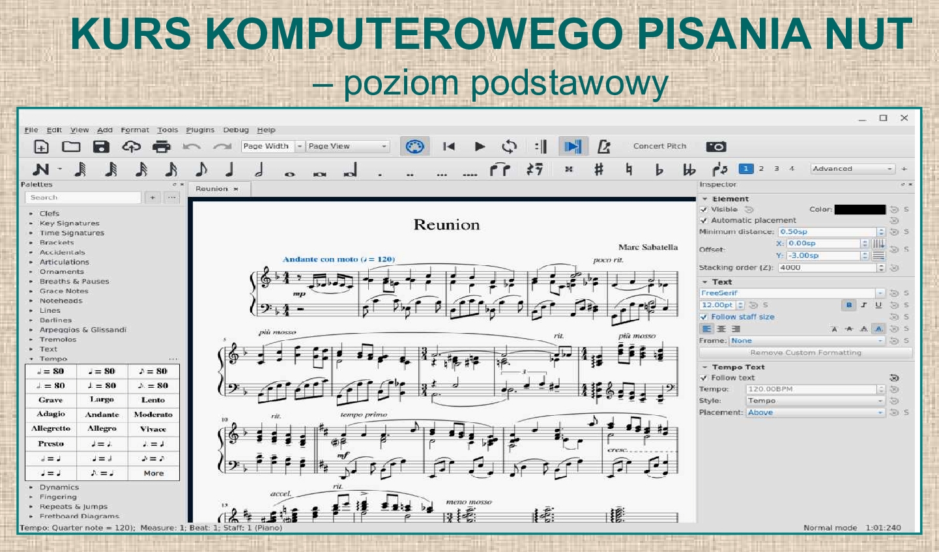Toggle the Follow staff size checkbox

[704, 317]
